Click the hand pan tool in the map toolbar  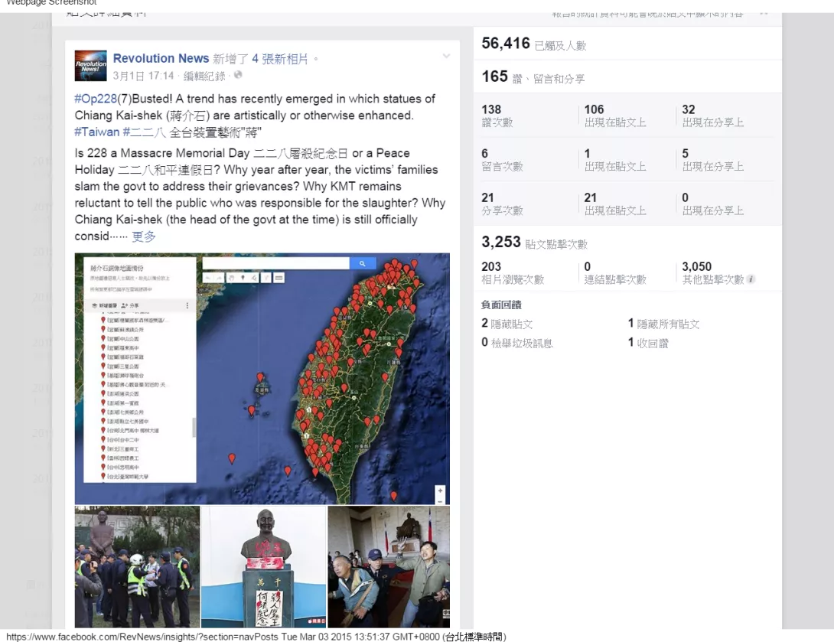[x=231, y=278]
